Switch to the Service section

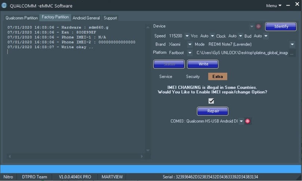point(166,77)
